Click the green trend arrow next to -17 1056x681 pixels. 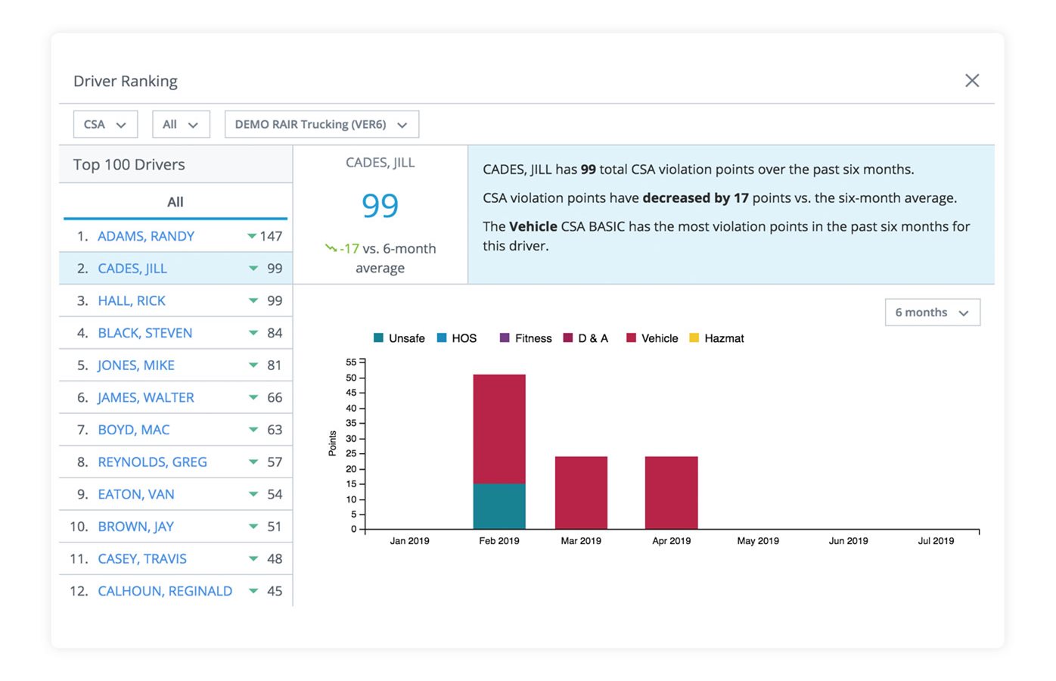click(x=331, y=248)
